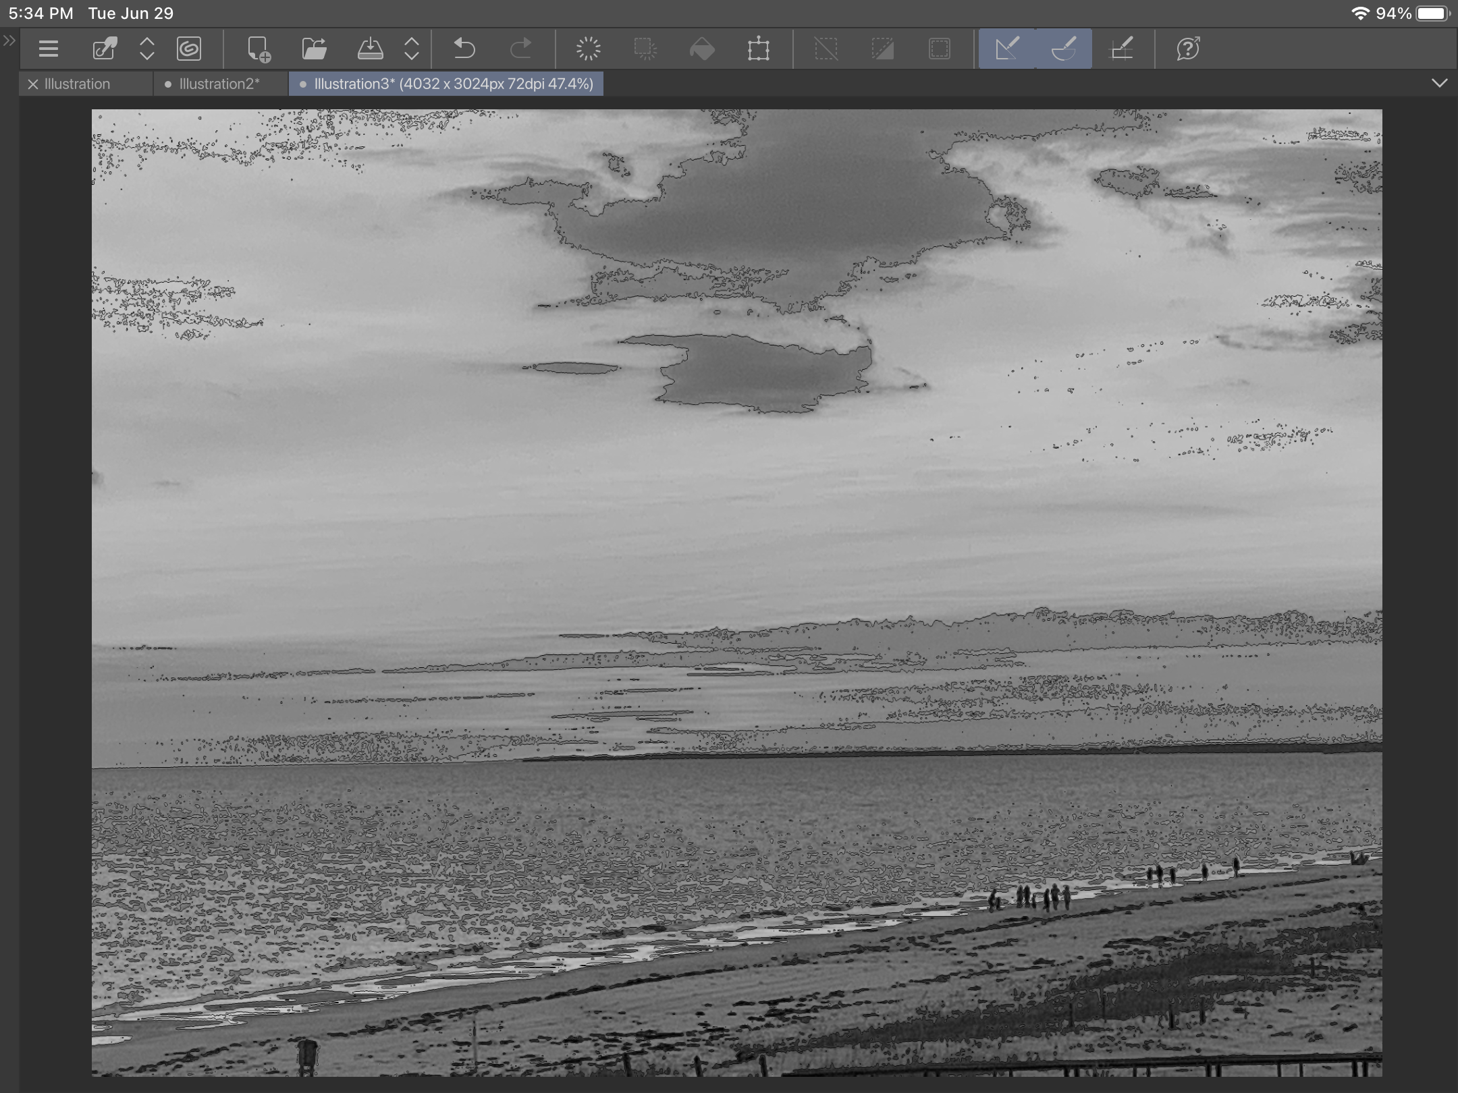Image resolution: width=1458 pixels, height=1093 pixels.
Task: Switch to the Illustration2* tab
Action: pos(219,84)
